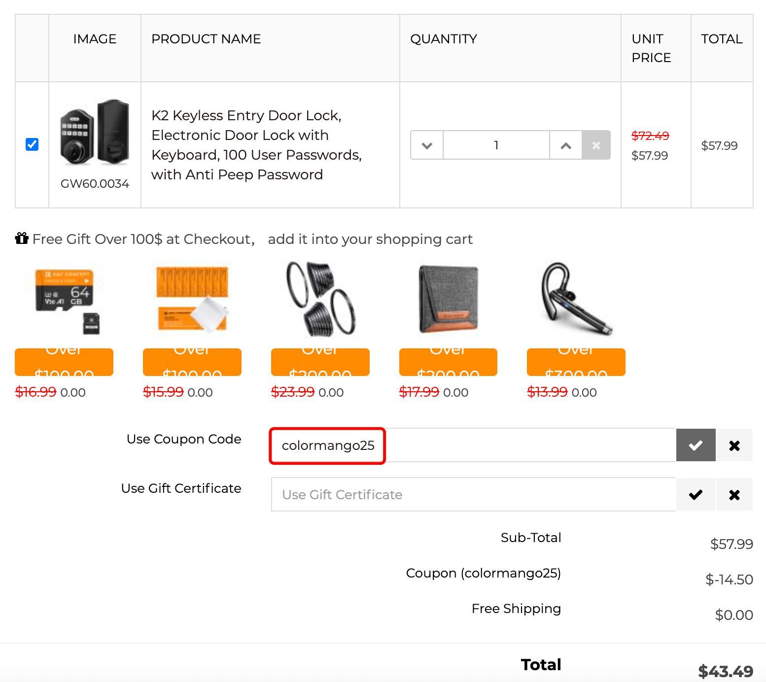Click the orange button under the memory card

64,362
